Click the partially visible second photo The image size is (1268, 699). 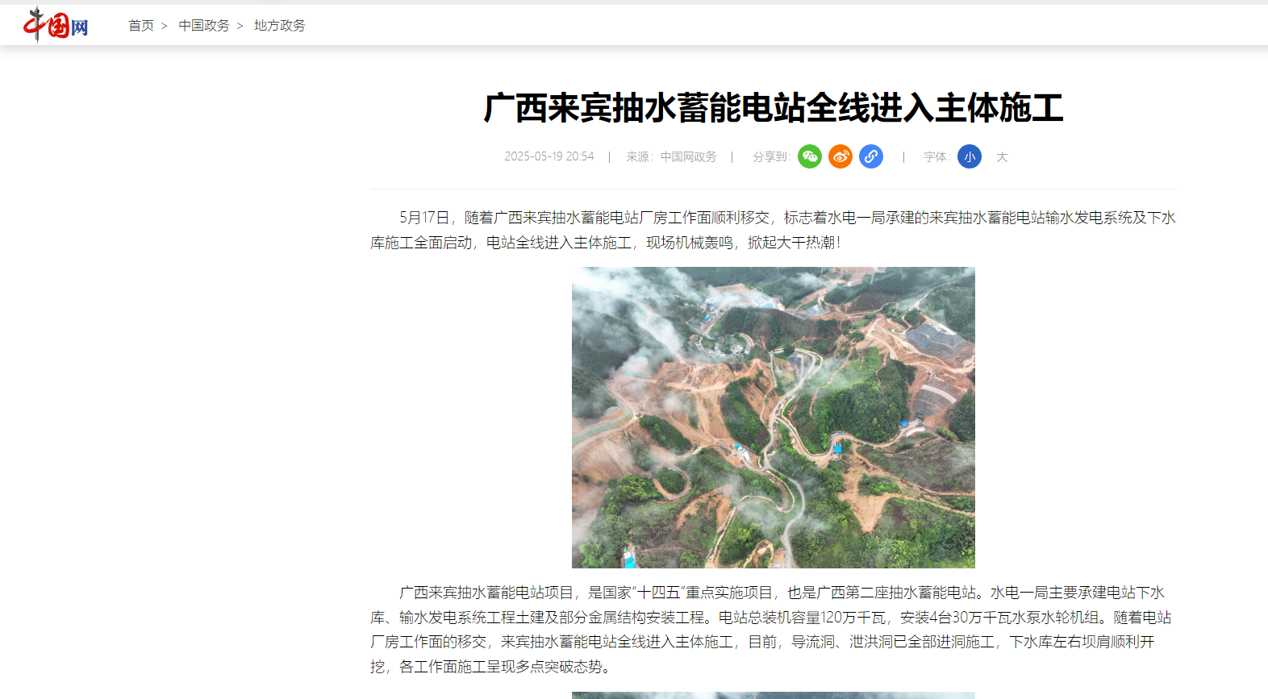774,695
